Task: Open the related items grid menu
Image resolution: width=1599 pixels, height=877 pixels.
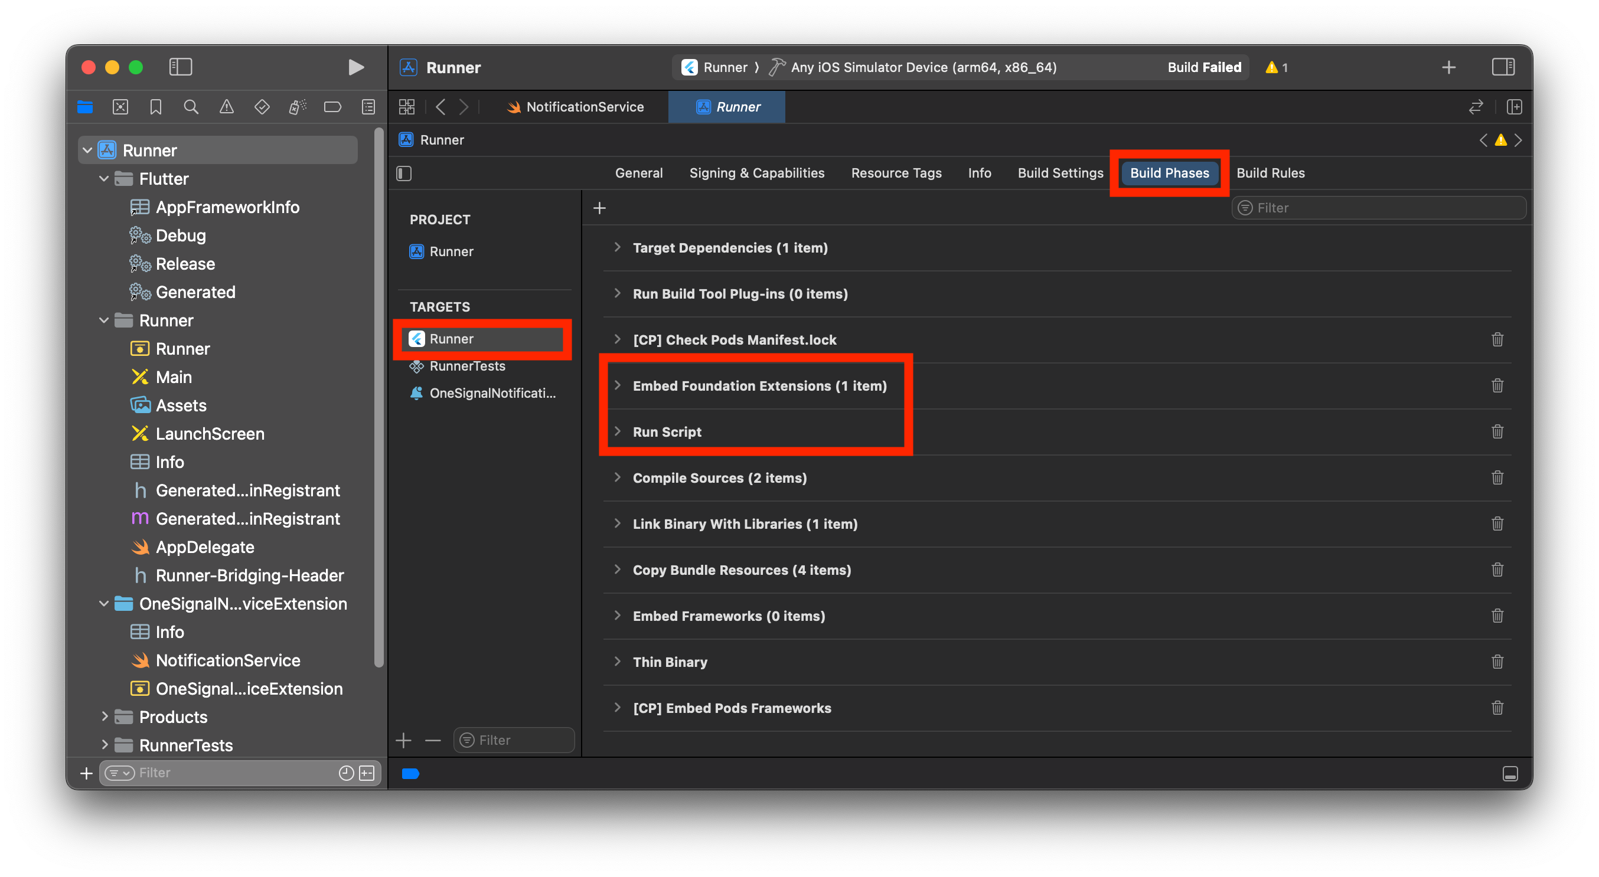Action: click(407, 107)
